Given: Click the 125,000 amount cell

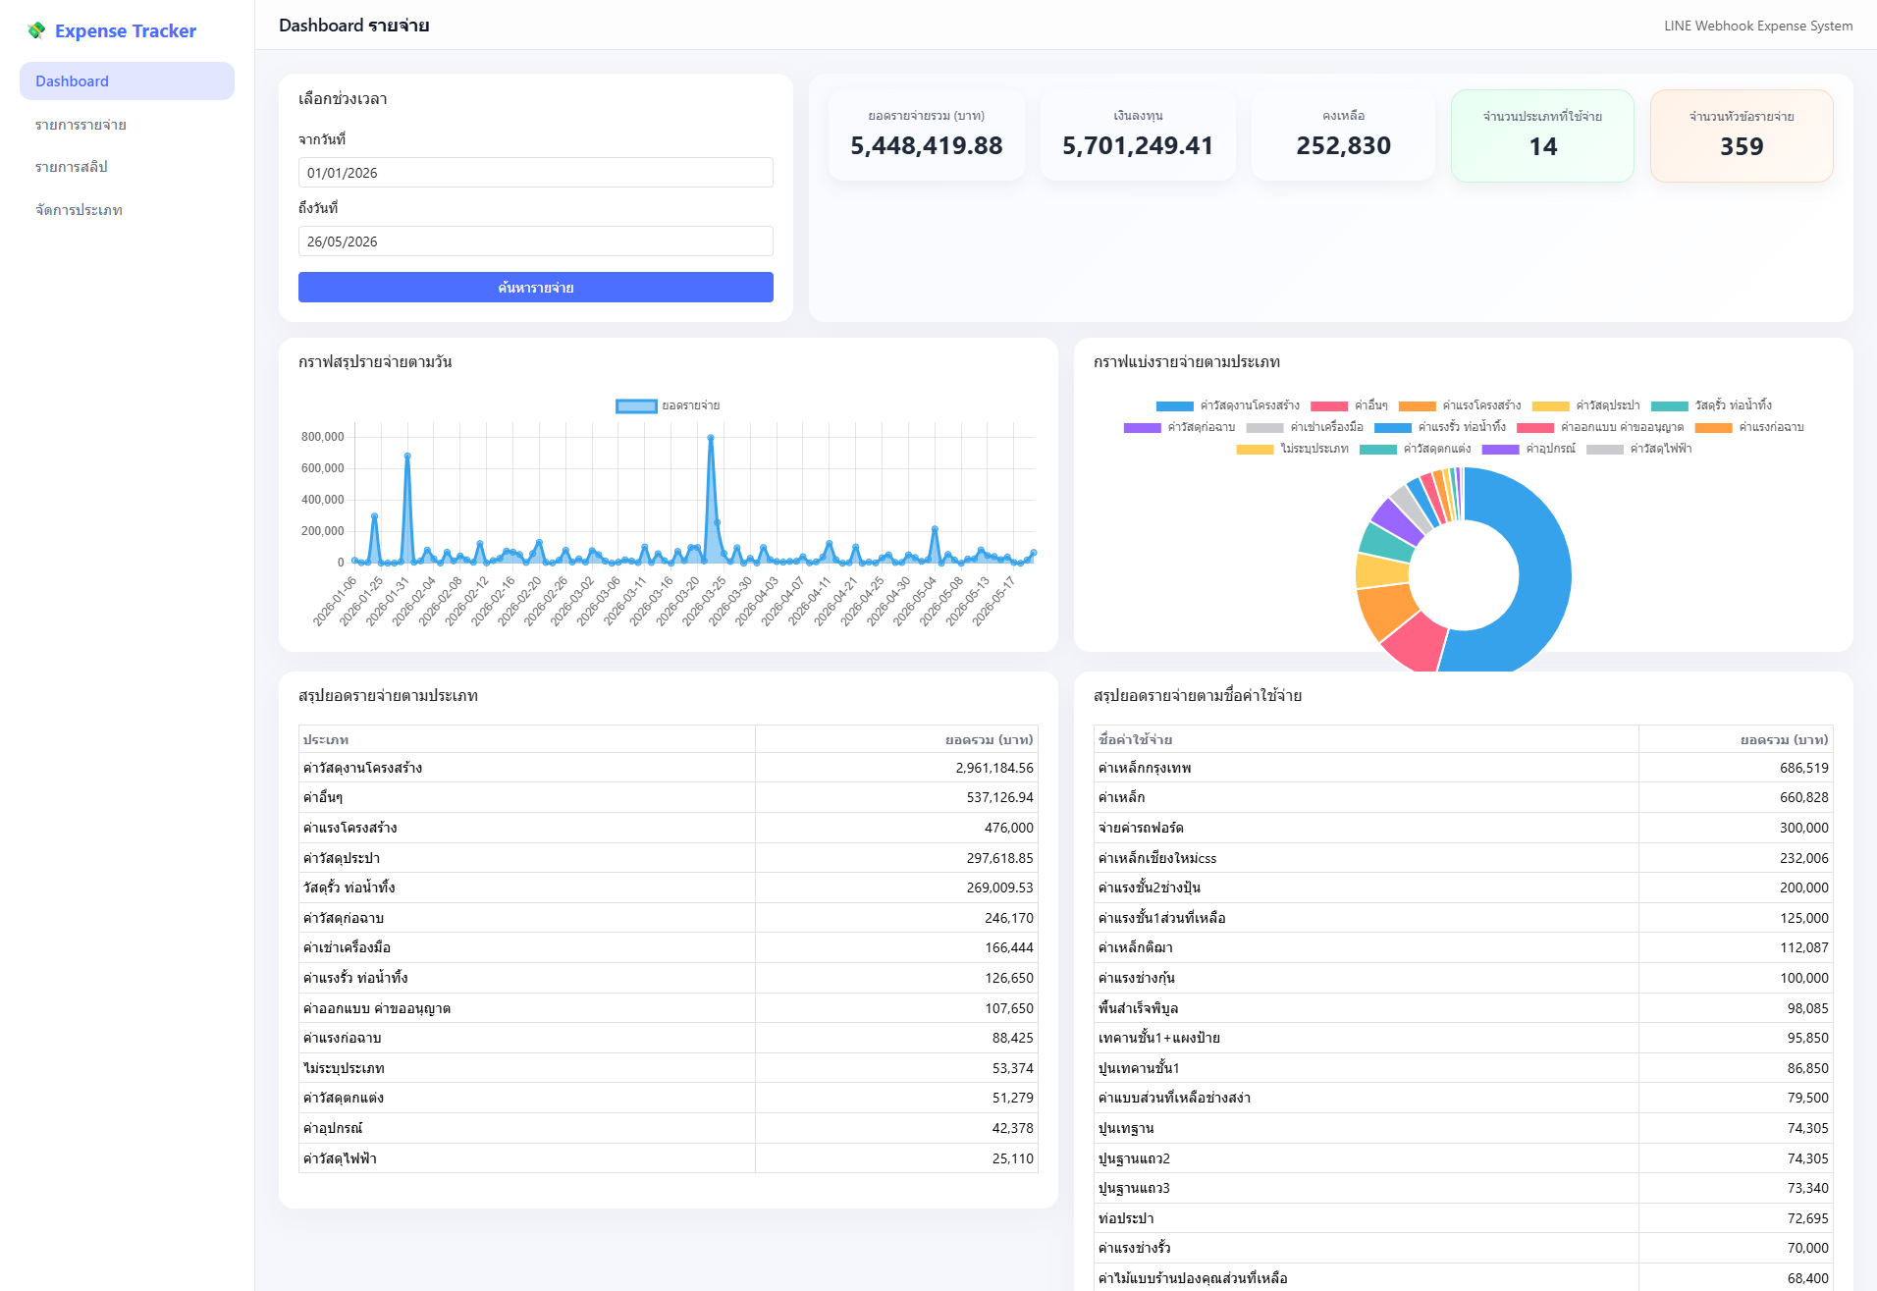Looking at the screenshot, I should [1736, 918].
